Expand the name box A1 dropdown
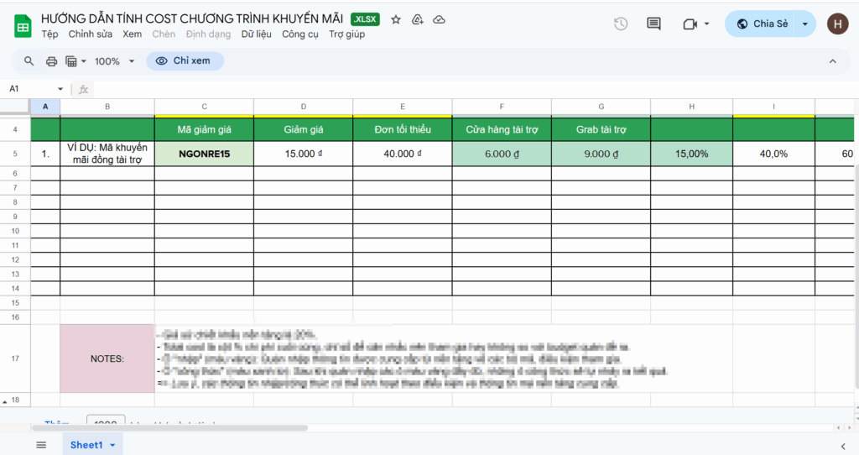This screenshot has width=859, height=455. (x=60, y=89)
